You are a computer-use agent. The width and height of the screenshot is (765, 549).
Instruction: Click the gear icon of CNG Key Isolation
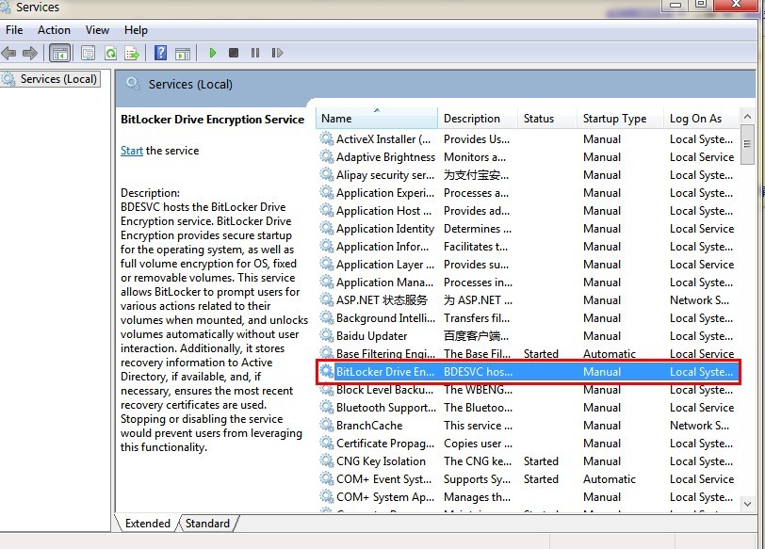pyautogui.click(x=326, y=461)
